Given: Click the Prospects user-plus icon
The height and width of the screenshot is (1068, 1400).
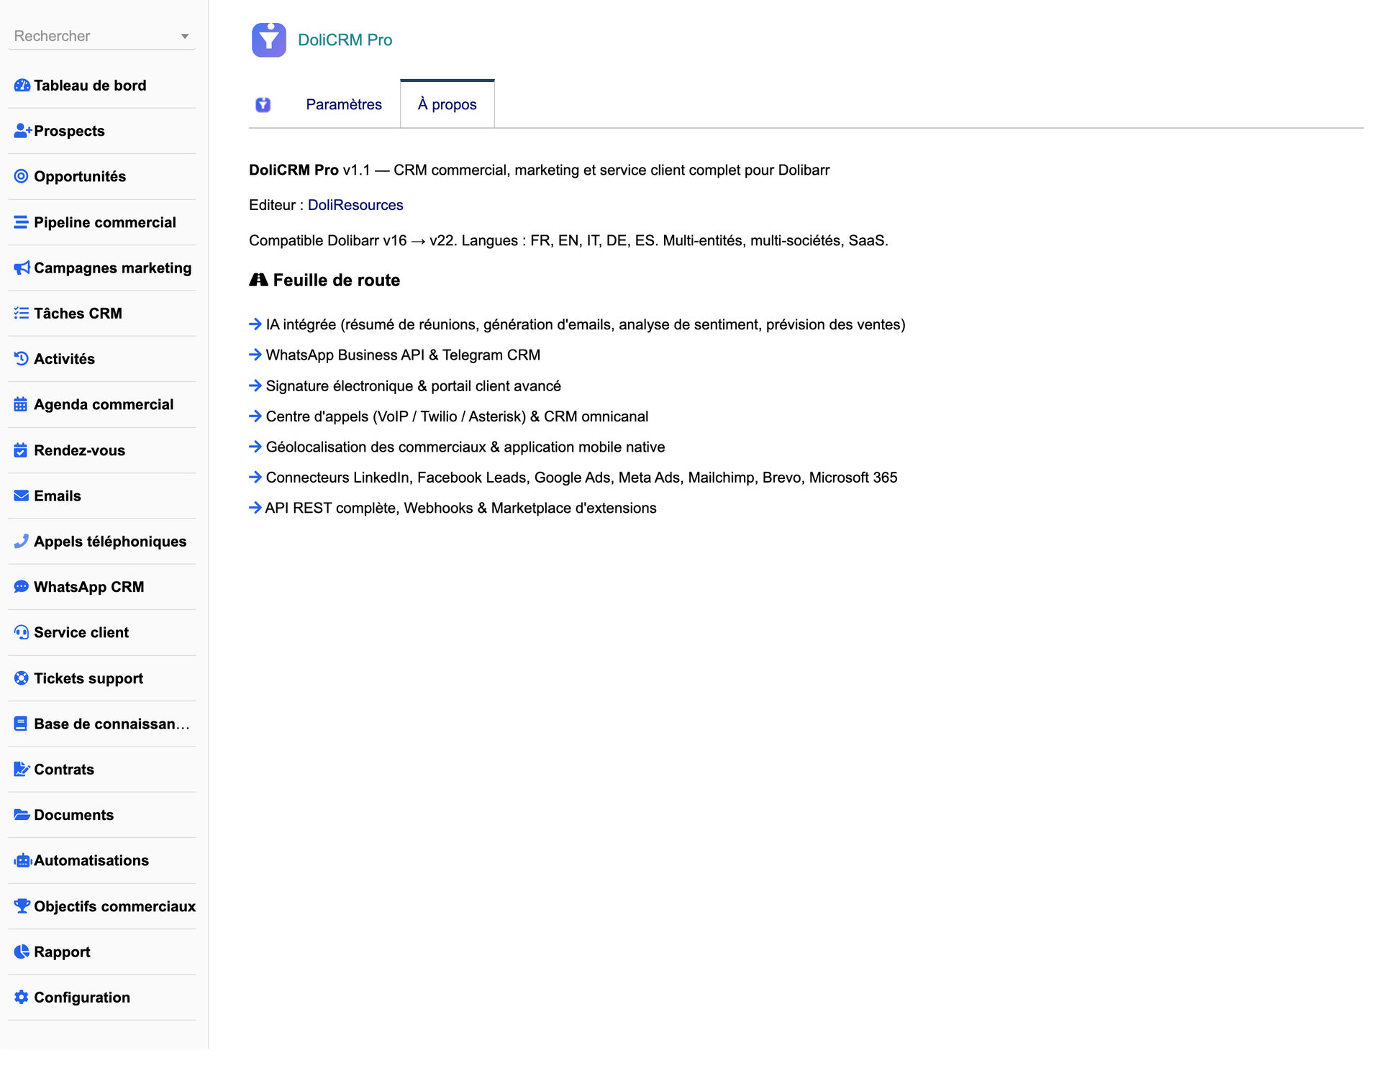Looking at the screenshot, I should [x=22, y=131].
